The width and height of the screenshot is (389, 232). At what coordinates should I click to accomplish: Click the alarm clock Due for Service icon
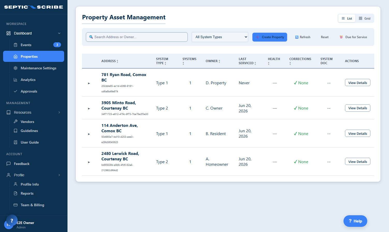click(341, 37)
